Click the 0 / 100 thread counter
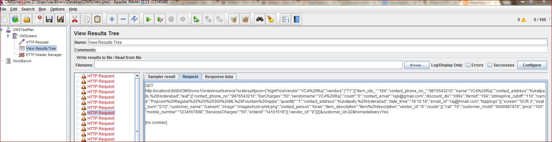Screen dimensions: 552x142 540,20
